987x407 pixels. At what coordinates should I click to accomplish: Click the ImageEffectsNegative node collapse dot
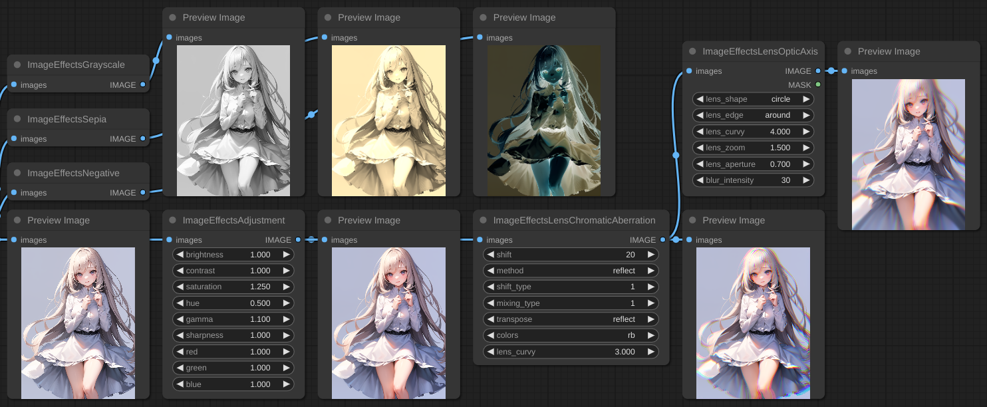point(17,173)
